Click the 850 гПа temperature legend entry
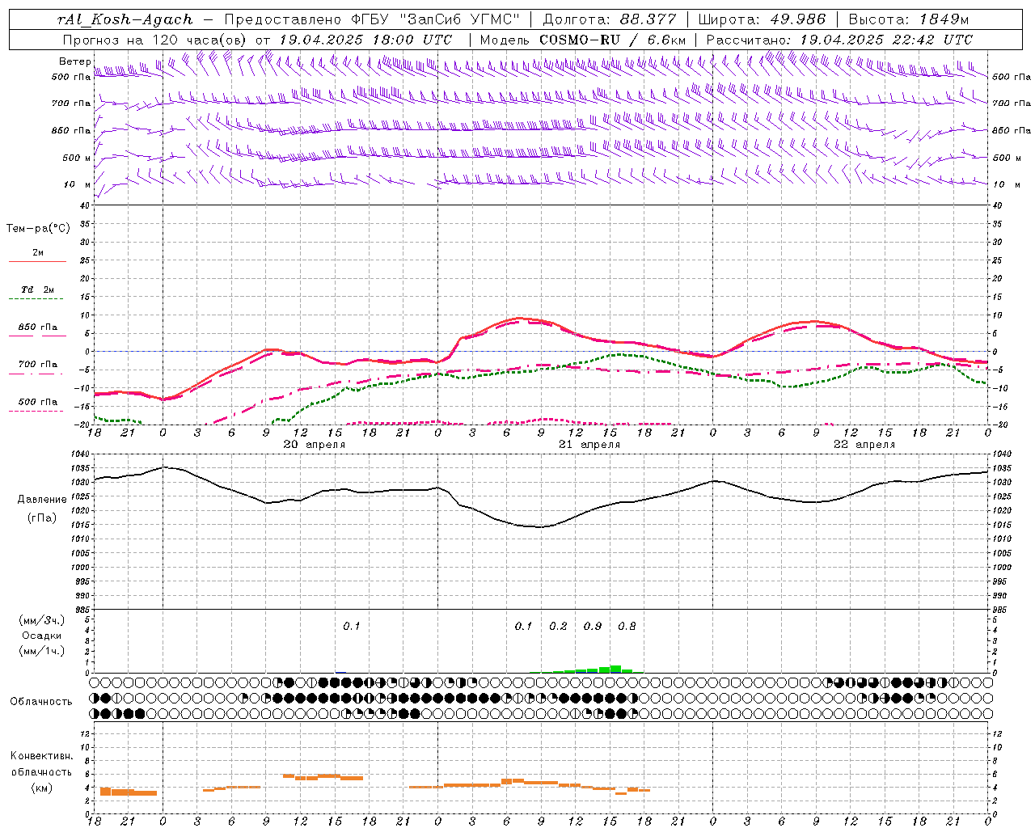The height and width of the screenshot is (828, 1035). click(38, 327)
